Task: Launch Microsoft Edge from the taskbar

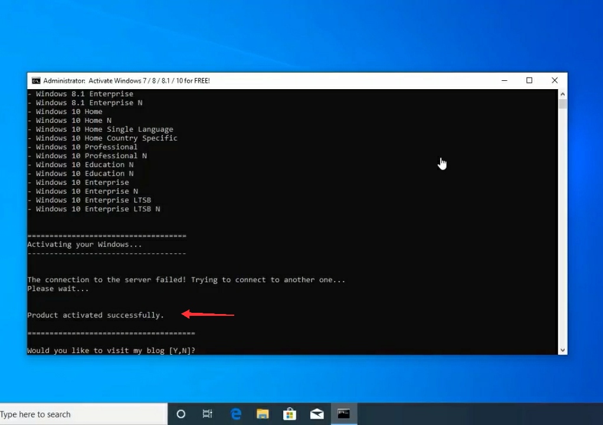Action: click(x=235, y=414)
